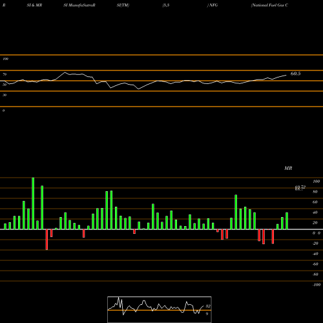Click the 'SI MunafaSutraR' header text

click(79, 5)
